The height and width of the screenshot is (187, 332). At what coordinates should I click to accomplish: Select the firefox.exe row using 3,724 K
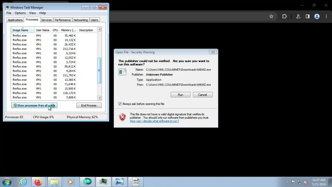click(x=54, y=62)
